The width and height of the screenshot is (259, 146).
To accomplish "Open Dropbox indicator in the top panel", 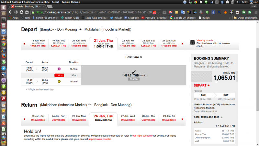I will click(x=190, y=2).
